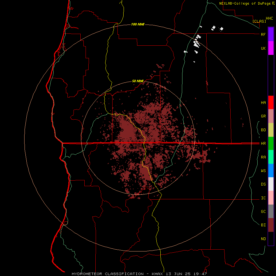Click the BD yellow legend swatch
276x276 pixels.
coord(271,130)
